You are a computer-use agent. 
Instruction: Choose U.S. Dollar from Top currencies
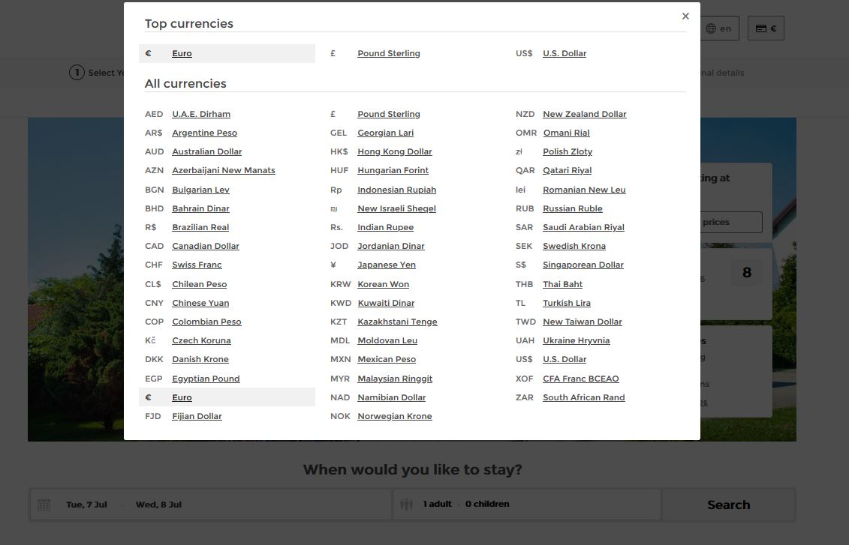(564, 54)
